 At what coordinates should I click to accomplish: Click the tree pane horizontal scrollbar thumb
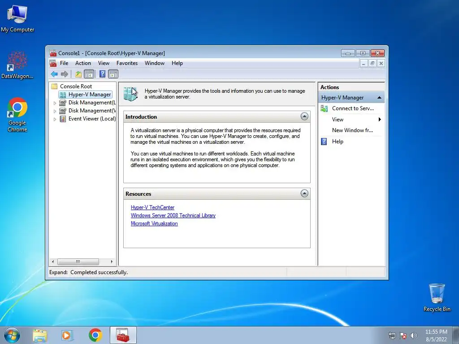(78, 262)
